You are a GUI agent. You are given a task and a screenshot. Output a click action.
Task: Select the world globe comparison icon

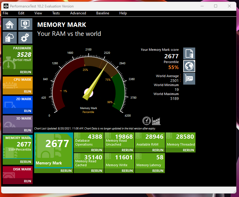(189, 66)
